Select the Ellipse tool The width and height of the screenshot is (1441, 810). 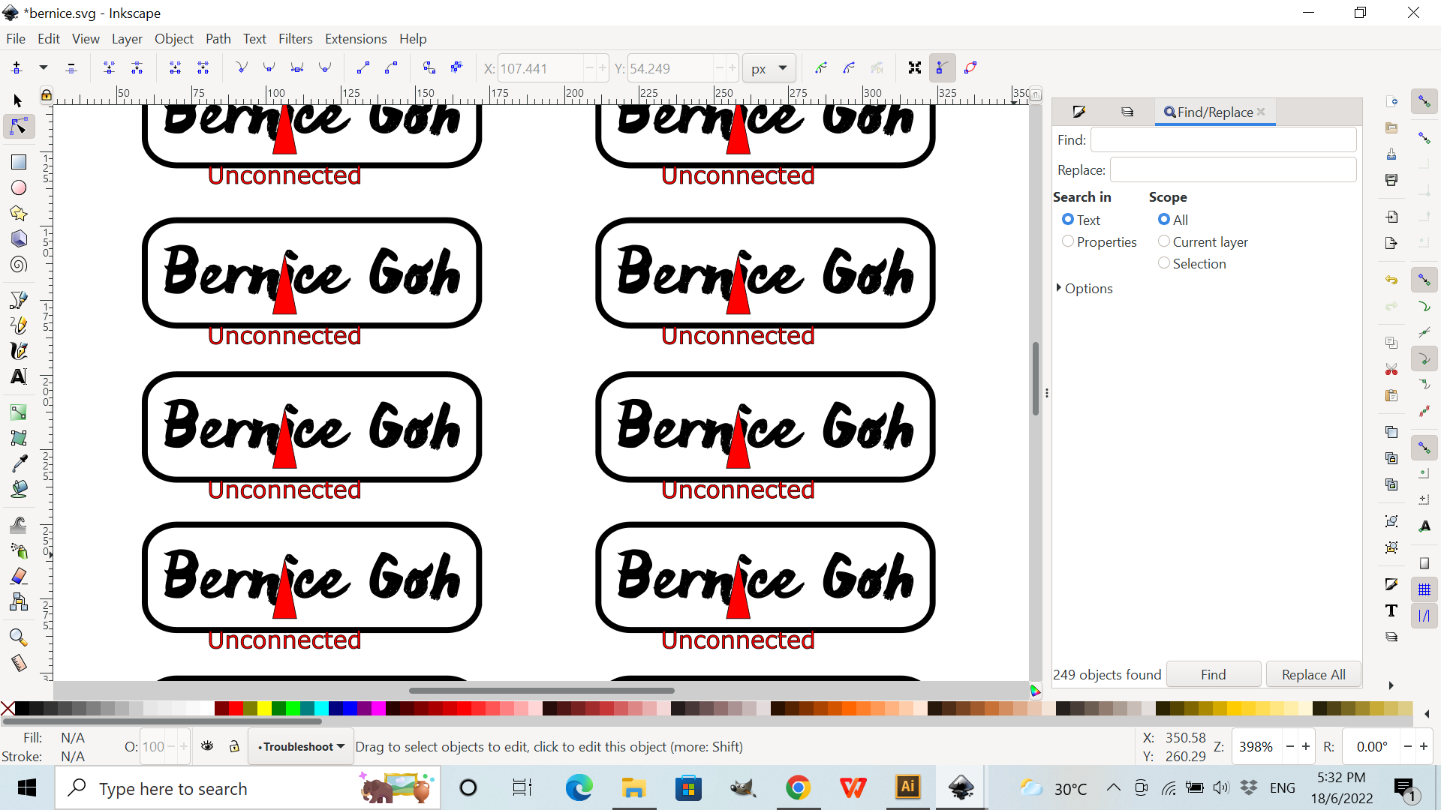[x=19, y=187]
